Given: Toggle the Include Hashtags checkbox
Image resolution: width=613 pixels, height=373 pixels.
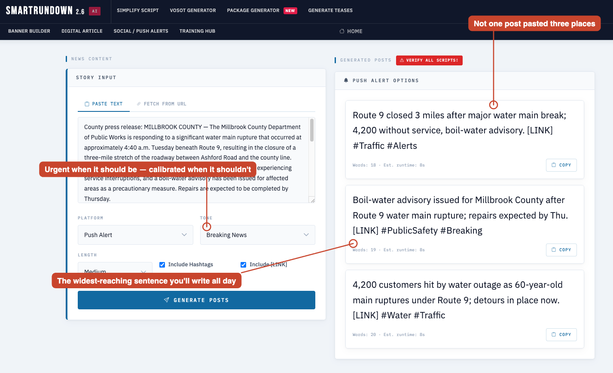Looking at the screenshot, I should point(162,265).
